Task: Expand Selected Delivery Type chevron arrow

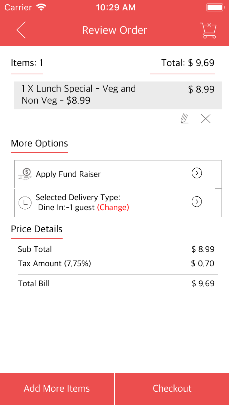Action: tap(197, 202)
